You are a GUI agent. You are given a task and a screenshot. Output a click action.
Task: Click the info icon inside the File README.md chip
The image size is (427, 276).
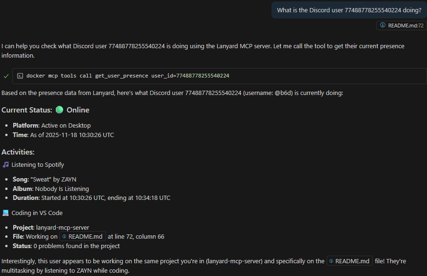(x=64, y=236)
